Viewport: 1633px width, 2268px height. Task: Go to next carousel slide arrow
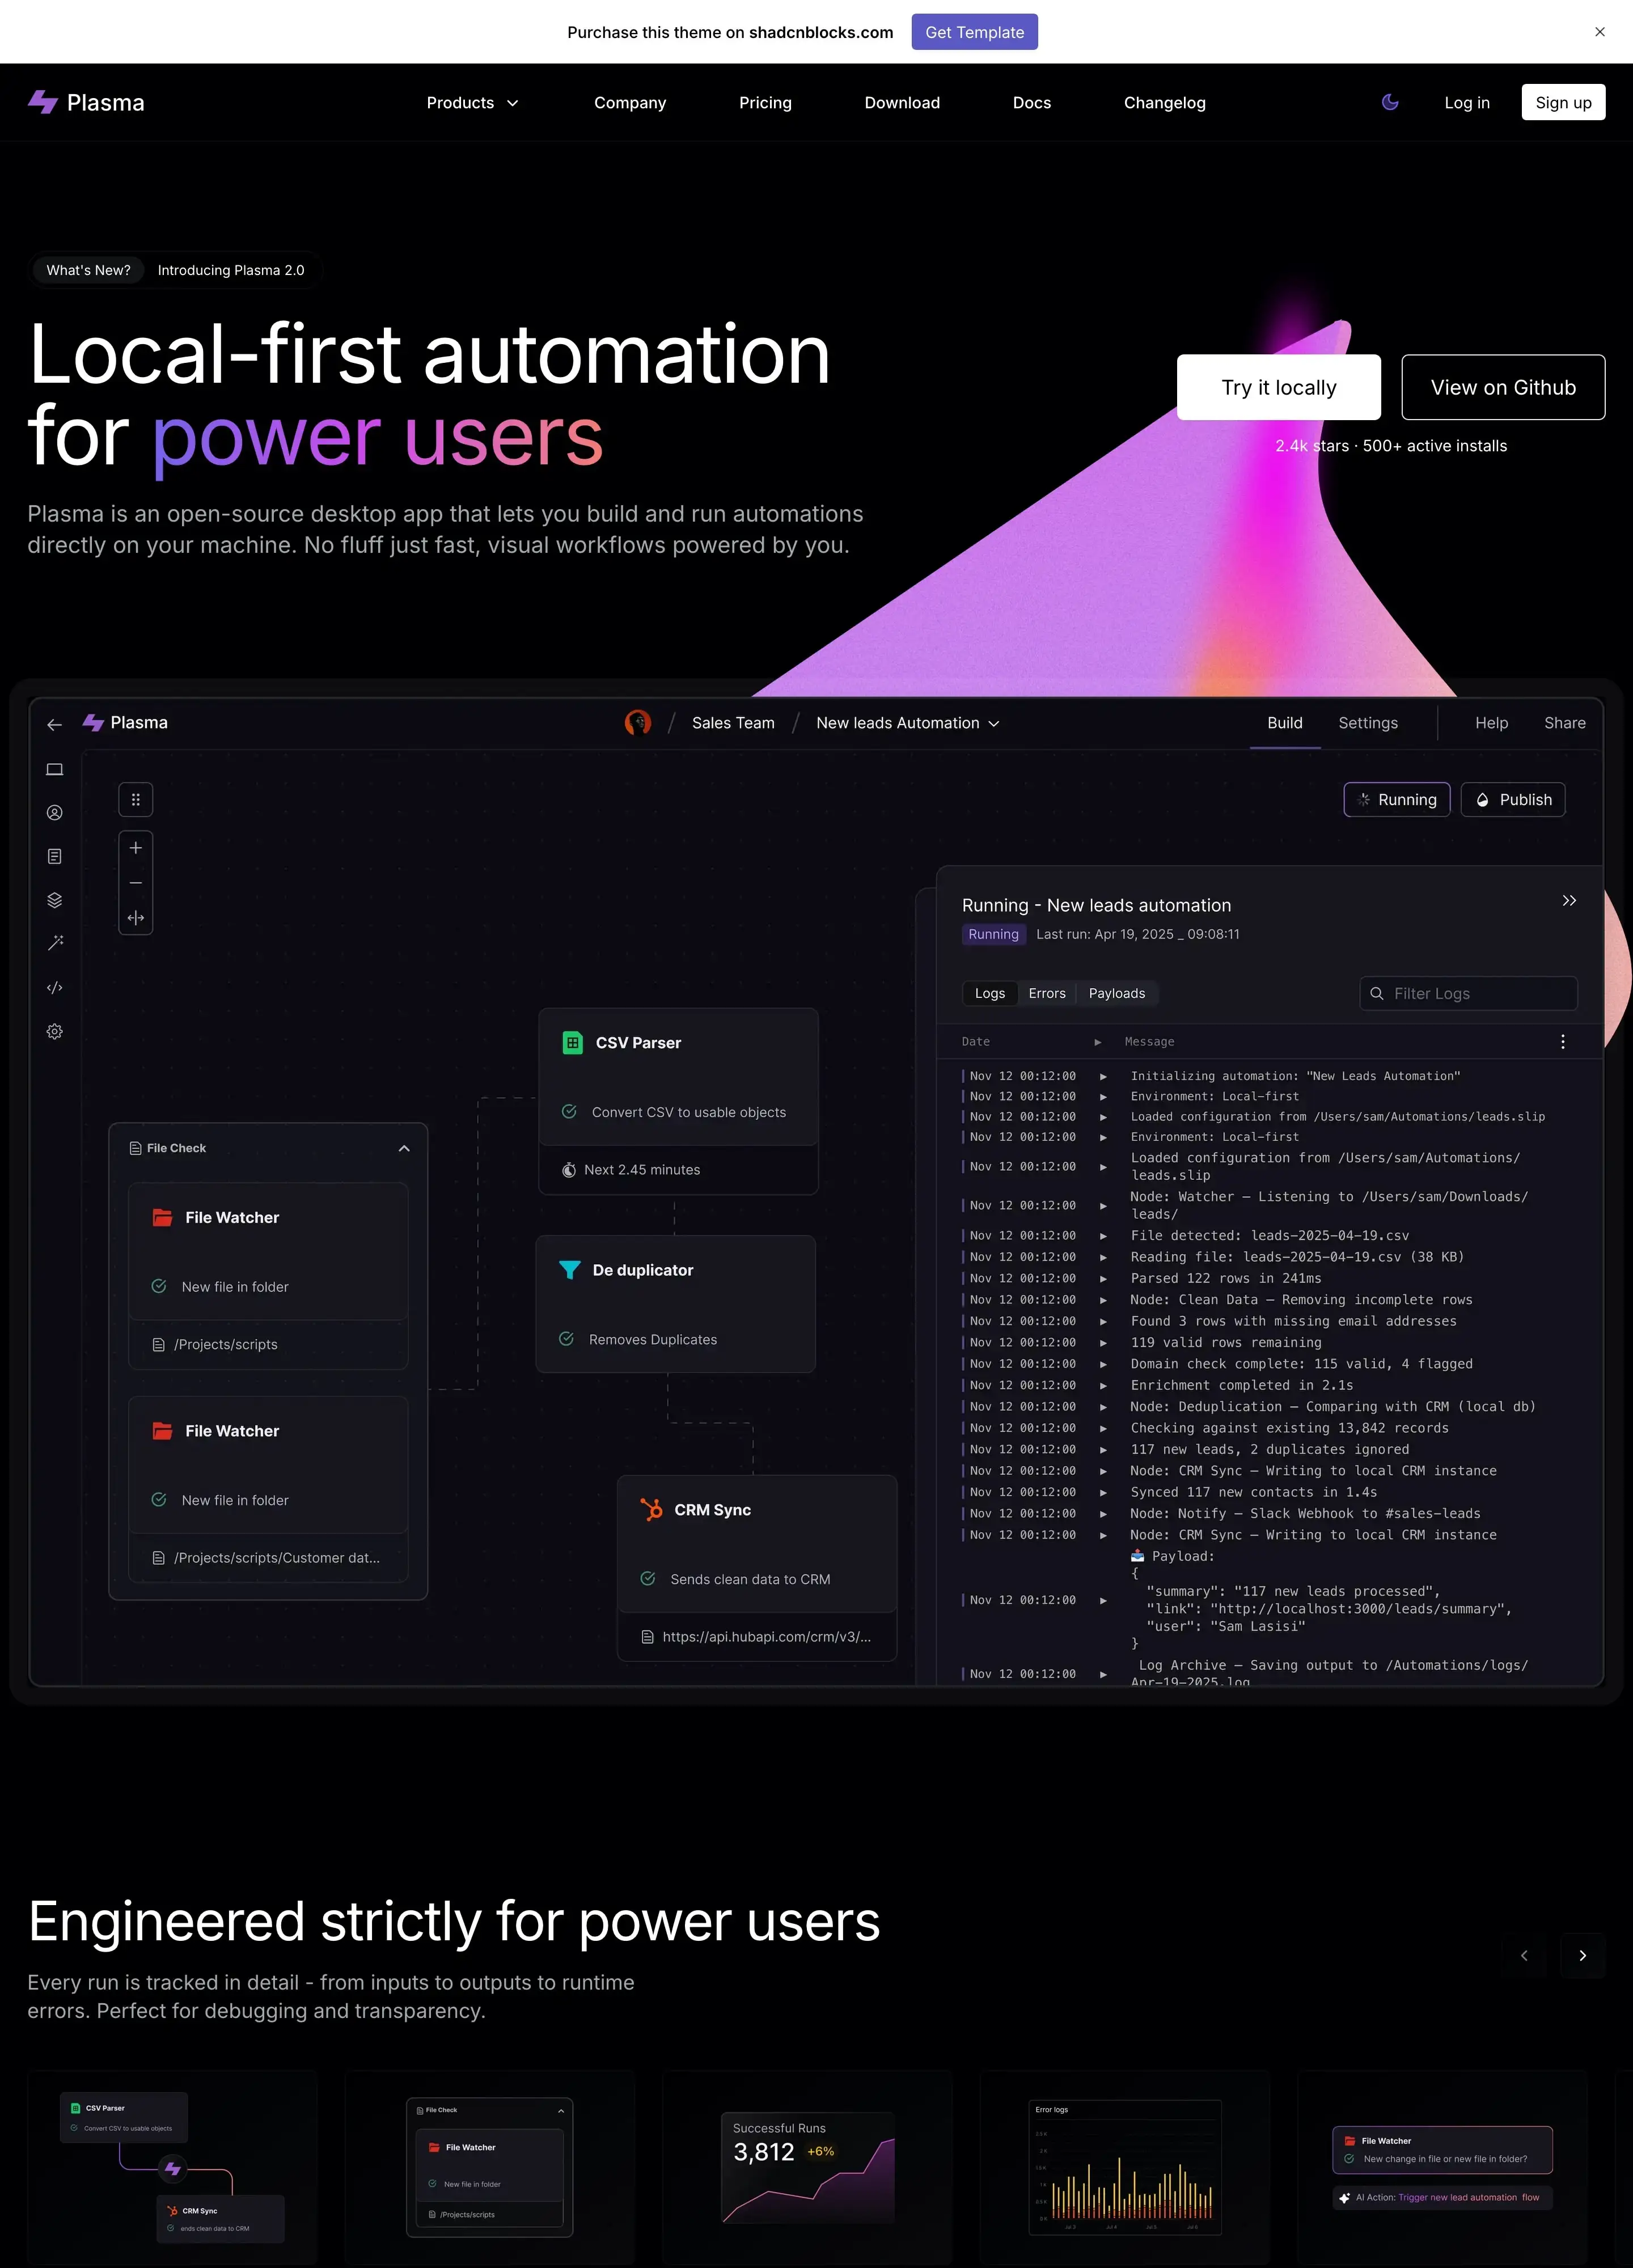tap(1582, 1955)
